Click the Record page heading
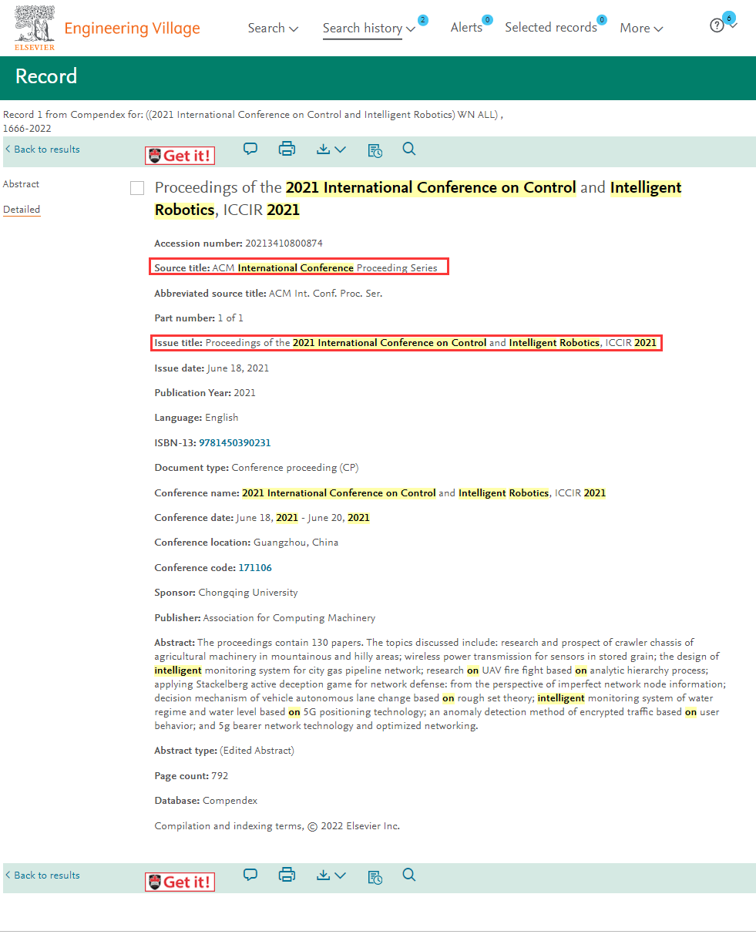This screenshot has width=756, height=941. (x=46, y=76)
